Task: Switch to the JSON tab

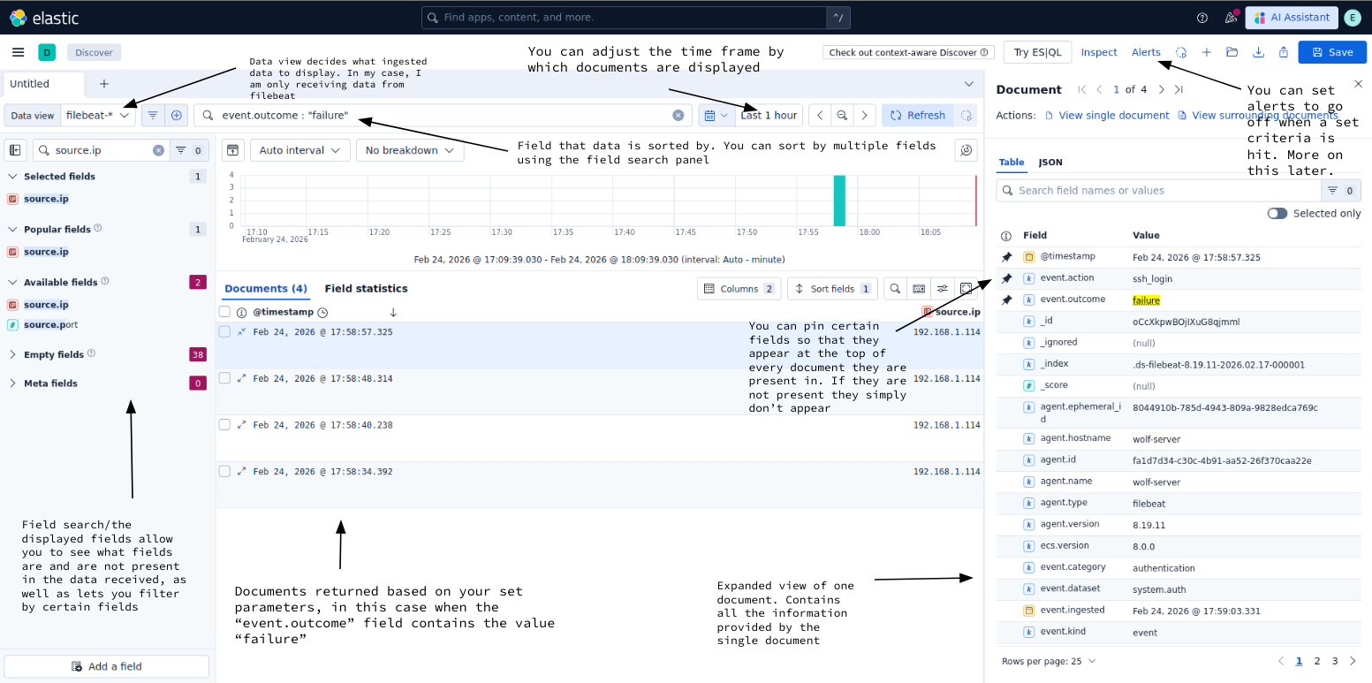Action: pos(1050,163)
